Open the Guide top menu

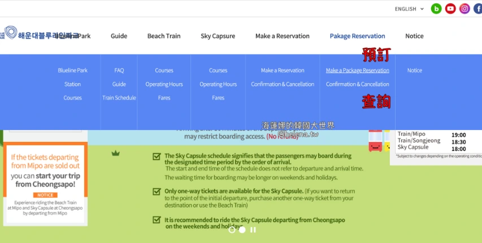119,36
